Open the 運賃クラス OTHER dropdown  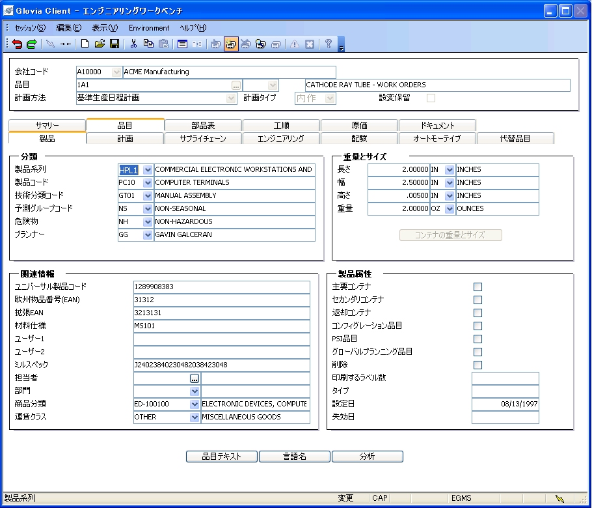pos(195,417)
